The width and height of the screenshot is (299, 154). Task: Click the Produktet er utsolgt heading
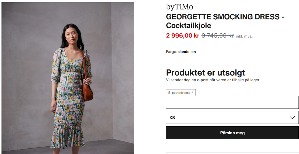[x=205, y=73]
